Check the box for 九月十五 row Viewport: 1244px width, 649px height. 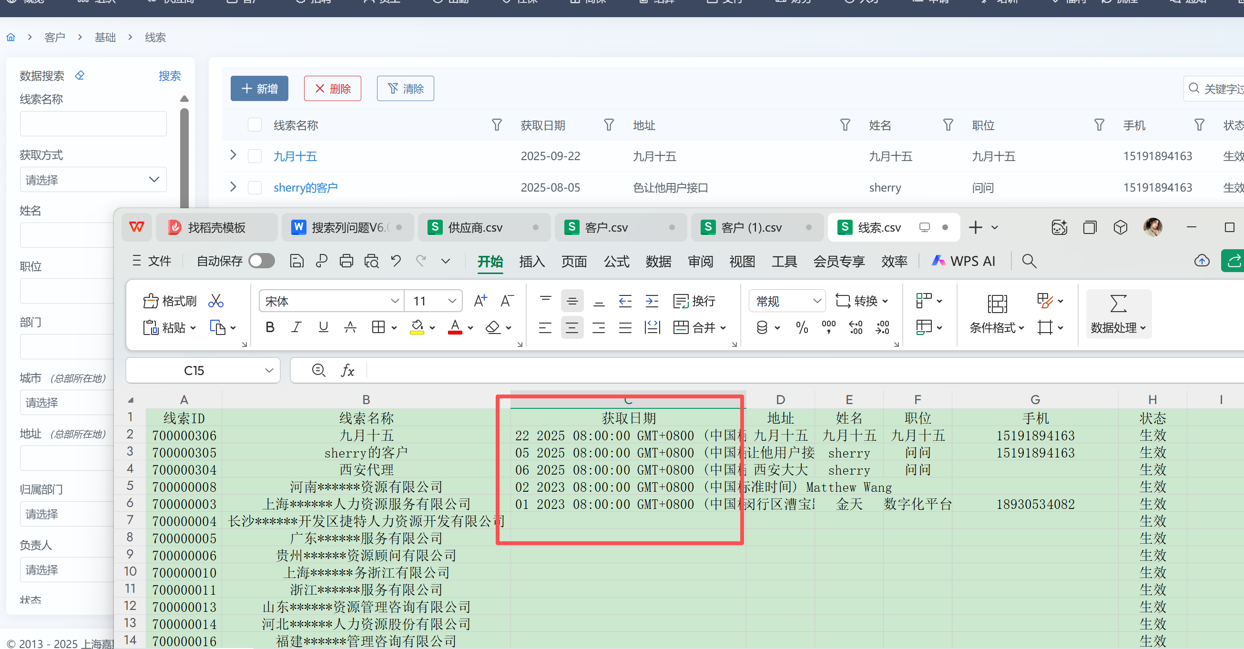pyautogui.click(x=255, y=156)
